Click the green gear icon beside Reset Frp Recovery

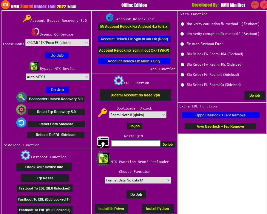pos(21,110)
